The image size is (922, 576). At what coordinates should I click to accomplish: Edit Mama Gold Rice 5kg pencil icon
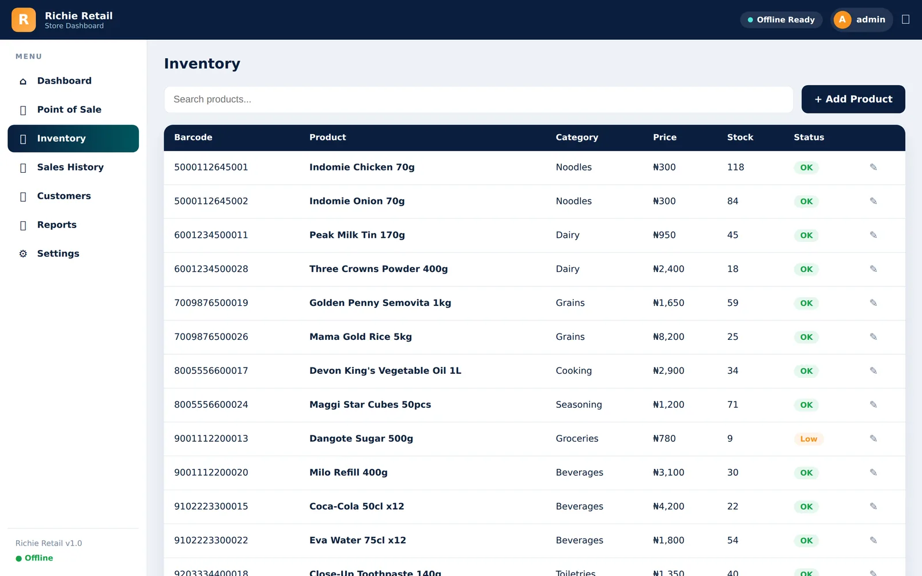[x=873, y=337]
